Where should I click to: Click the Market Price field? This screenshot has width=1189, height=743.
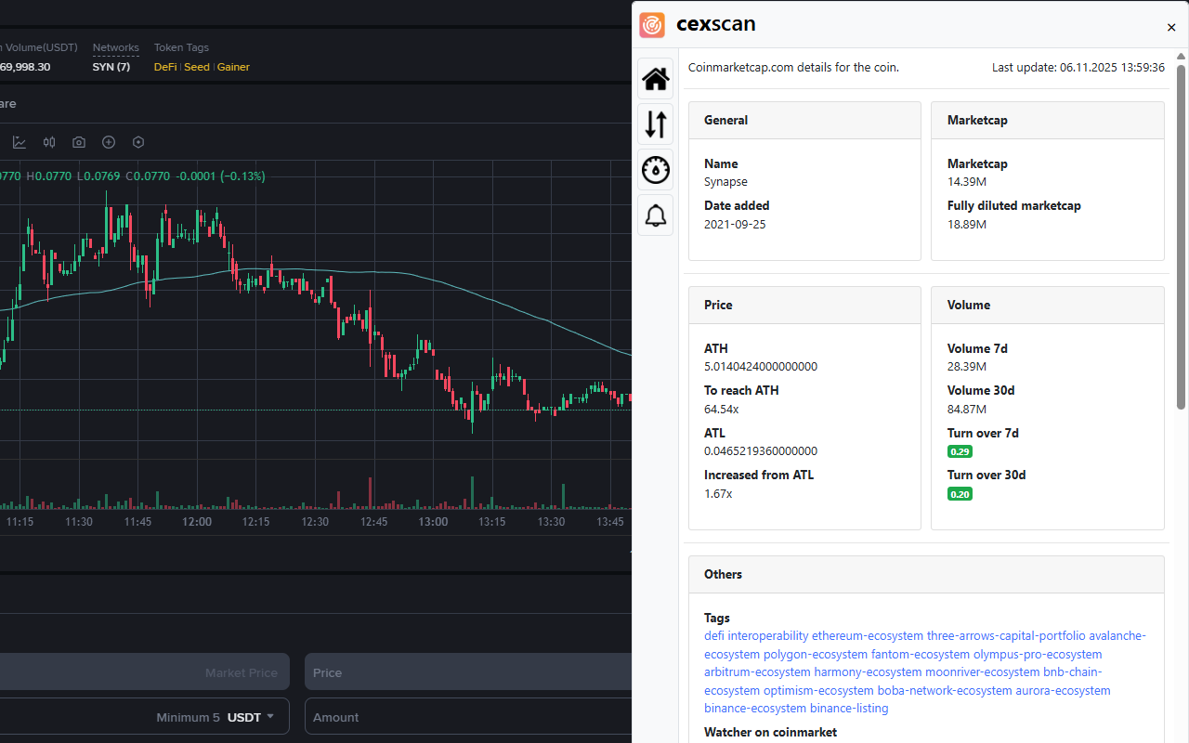(145, 671)
